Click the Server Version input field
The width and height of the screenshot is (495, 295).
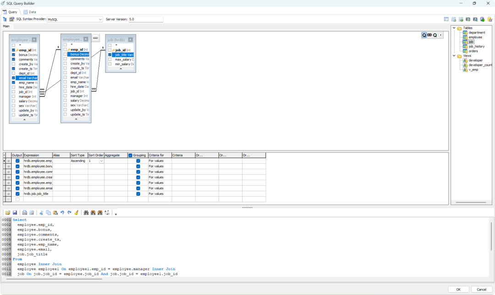click(146, 19)
